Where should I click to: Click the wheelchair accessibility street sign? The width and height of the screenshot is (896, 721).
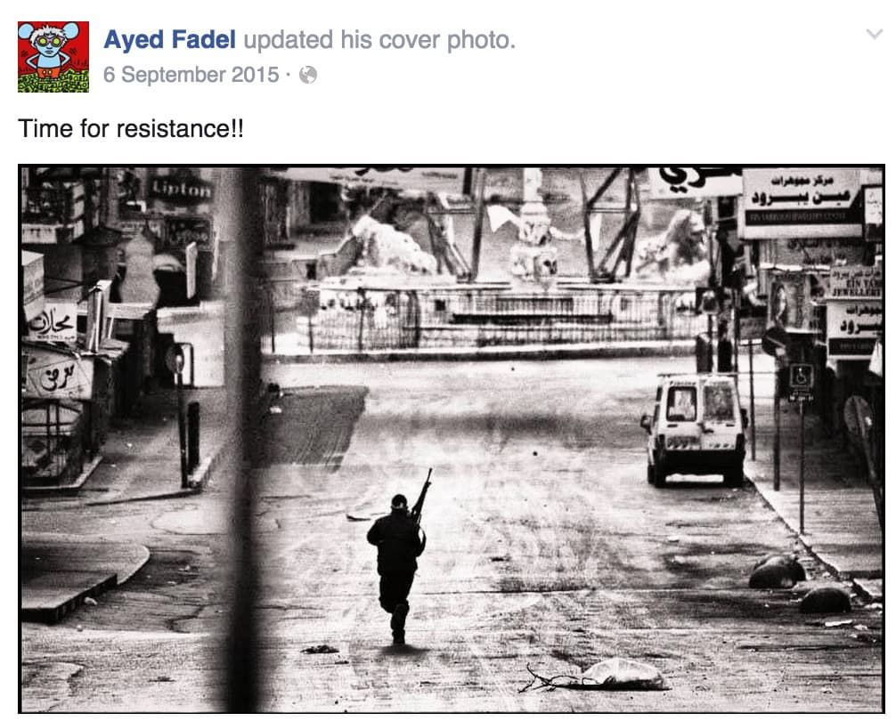[801, 377]
